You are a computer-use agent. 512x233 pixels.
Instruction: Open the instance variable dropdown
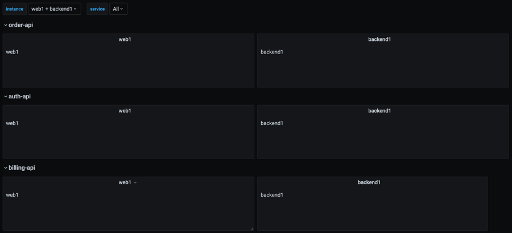(55, 9)
